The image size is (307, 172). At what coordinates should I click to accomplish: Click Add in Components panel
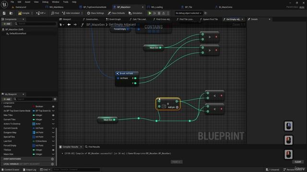[x=7, y=24]
